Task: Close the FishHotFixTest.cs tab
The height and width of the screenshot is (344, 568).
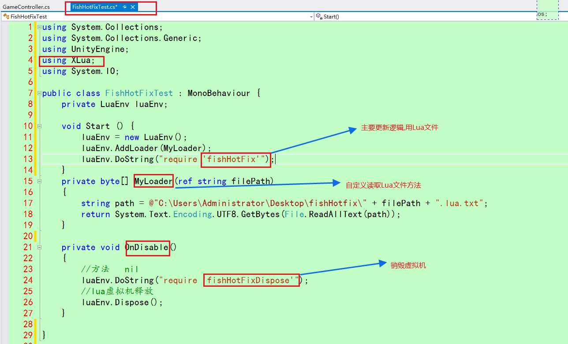Action: [x=133, y=7]
